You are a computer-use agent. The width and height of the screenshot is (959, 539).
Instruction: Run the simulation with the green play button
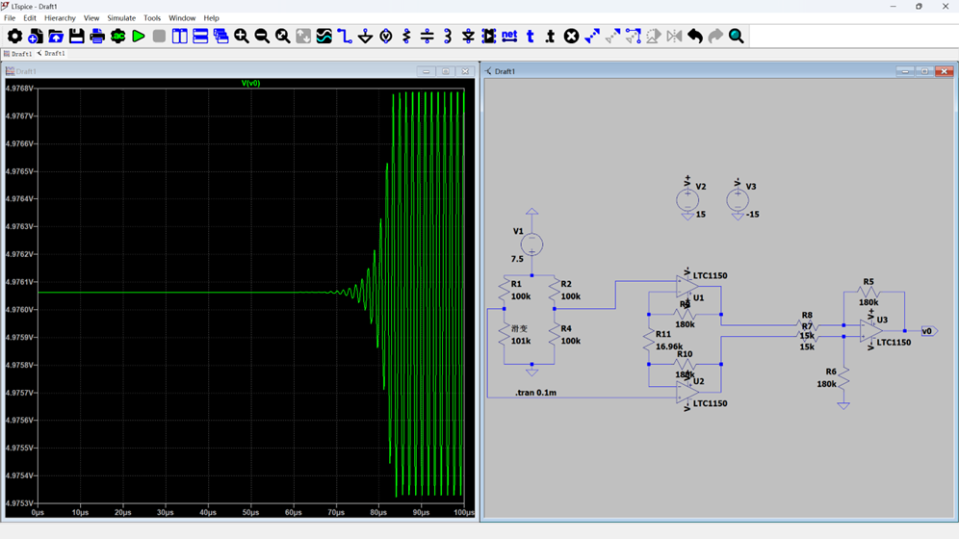[x=139, y=36]
